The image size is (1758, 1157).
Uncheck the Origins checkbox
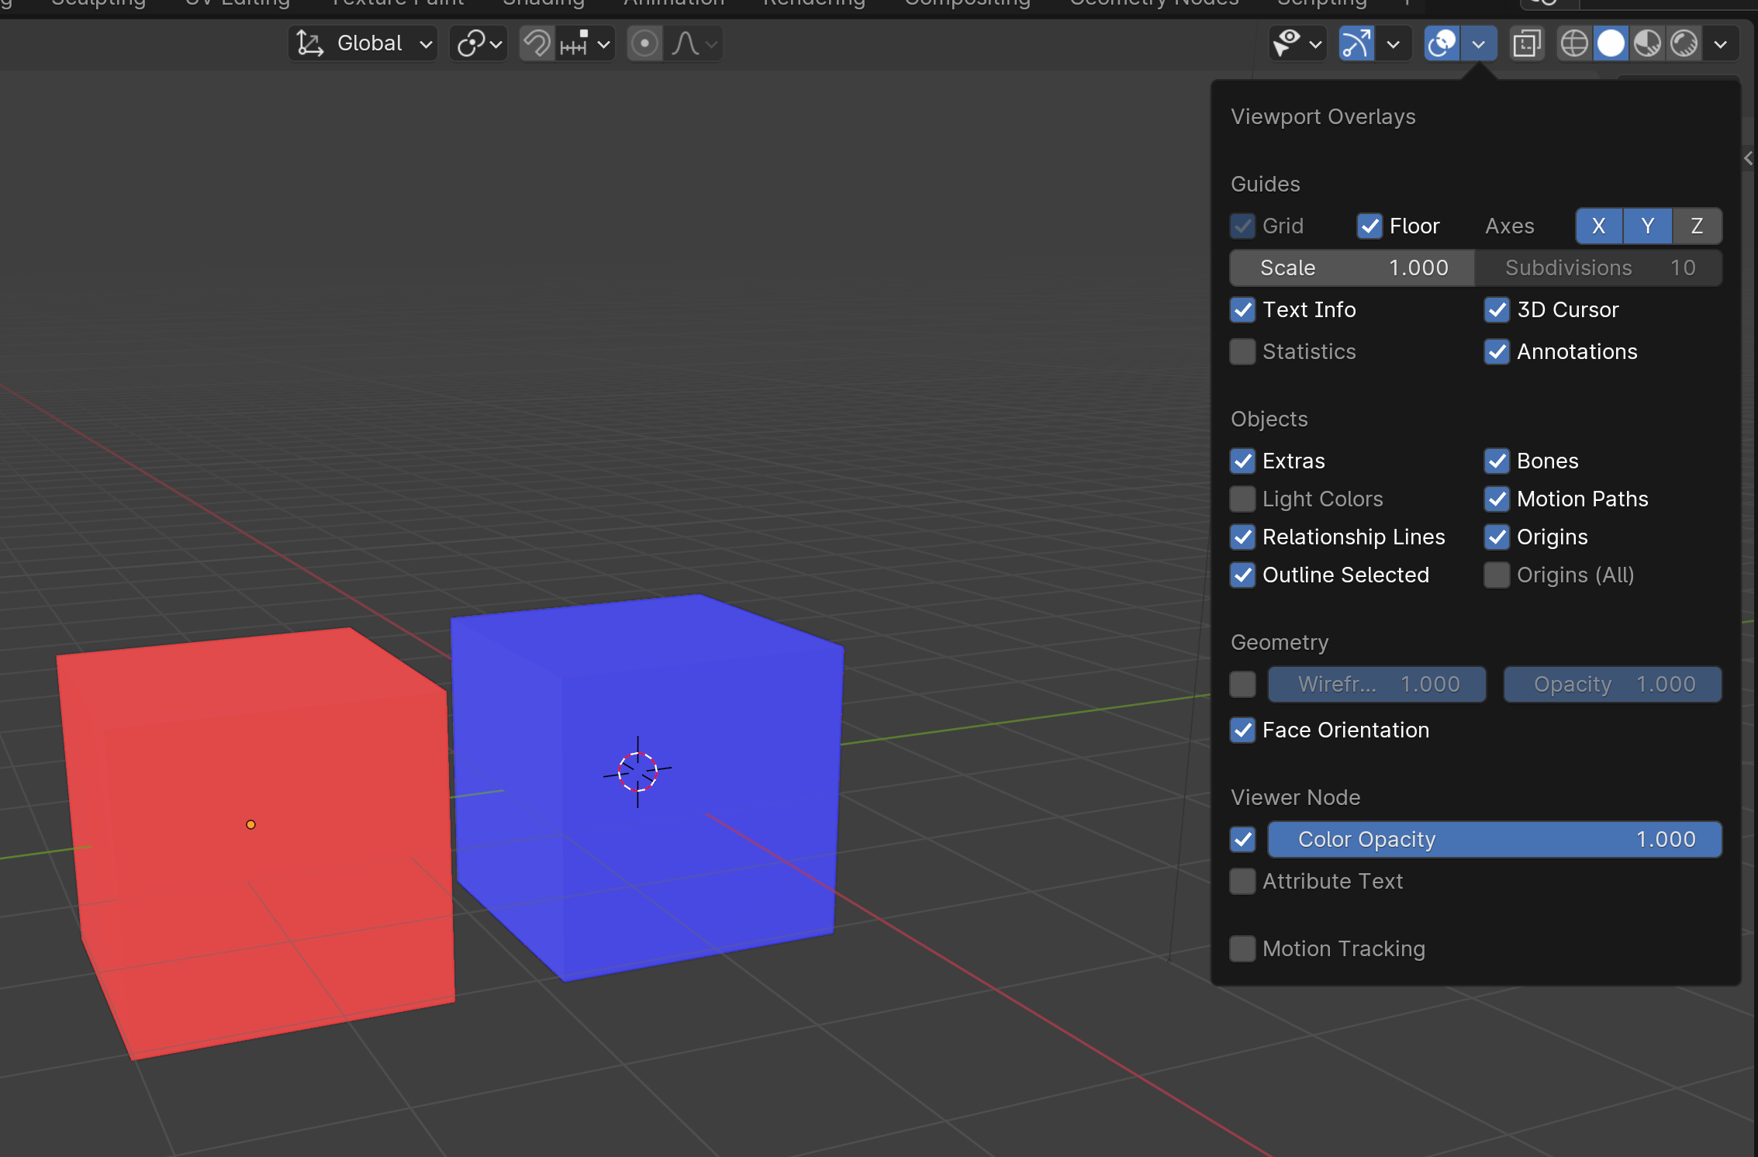coord(1497,537)
